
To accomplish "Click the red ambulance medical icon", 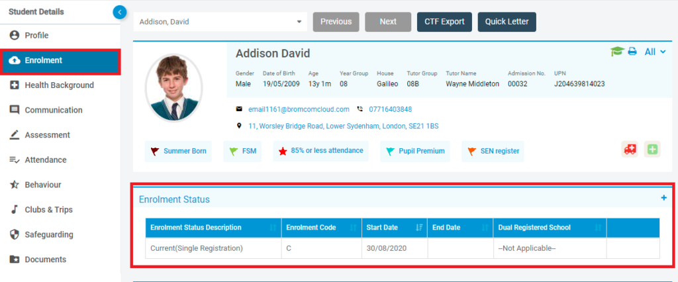I will coord(630,149).
